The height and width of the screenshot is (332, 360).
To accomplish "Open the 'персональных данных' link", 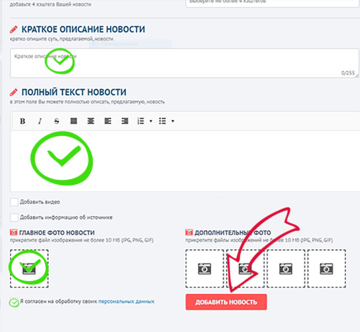I will pos(126,301).
